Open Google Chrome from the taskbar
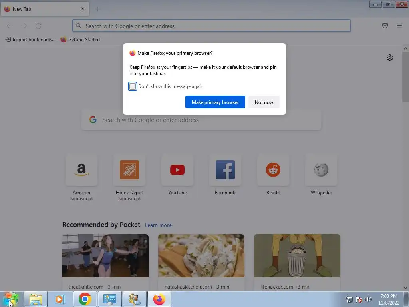409x307 pixels. coord(85,299)
